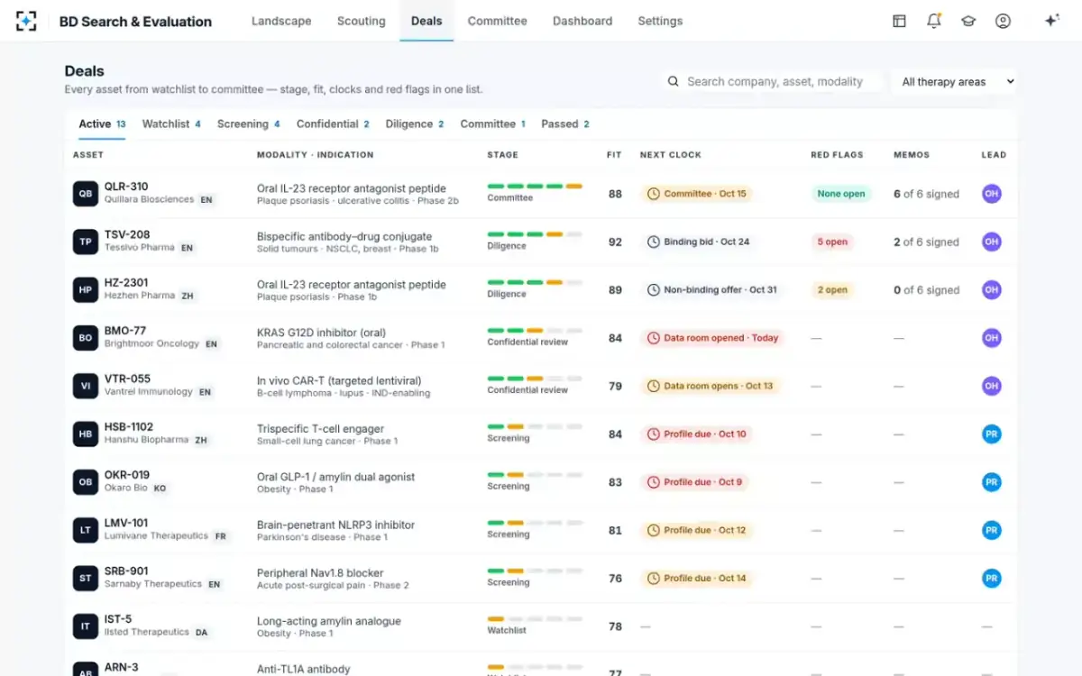
Task: Click the BO avatar for BMO-77
Action: click(x=86, y=338)
